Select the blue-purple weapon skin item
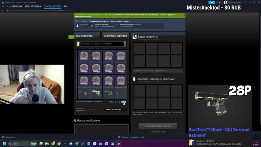This screenshot has width=261, height=147. coord(121,93)
